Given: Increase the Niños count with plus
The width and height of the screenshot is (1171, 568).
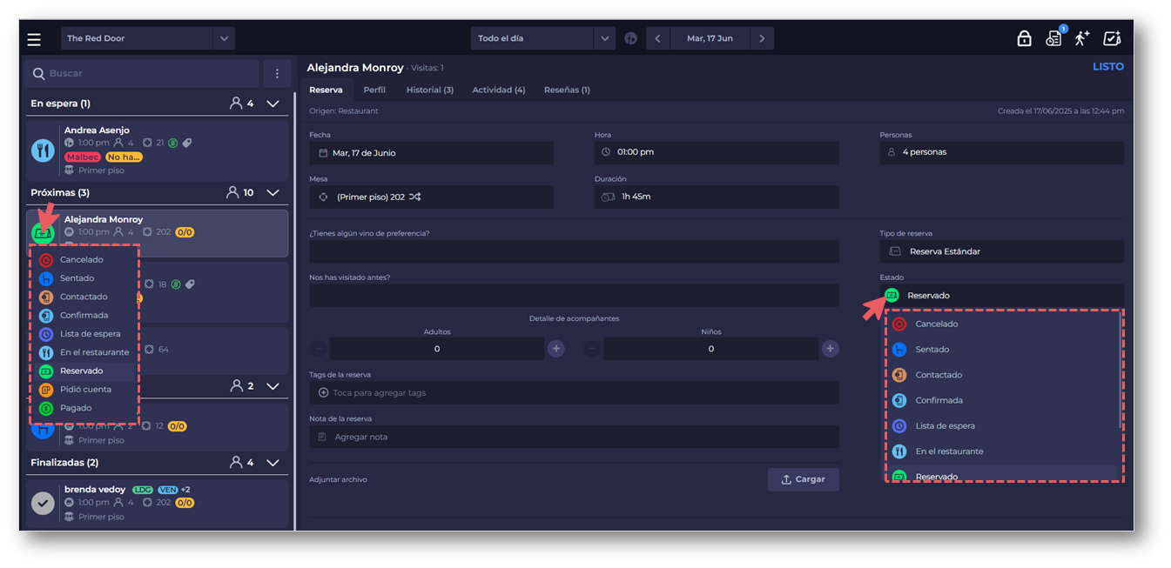Looking at the screenshot, I should point(831,349).
